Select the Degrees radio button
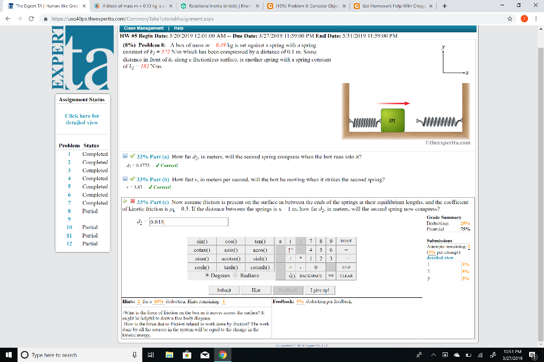The width and height of the screenshot is (544, 362). tap(207, 276)
